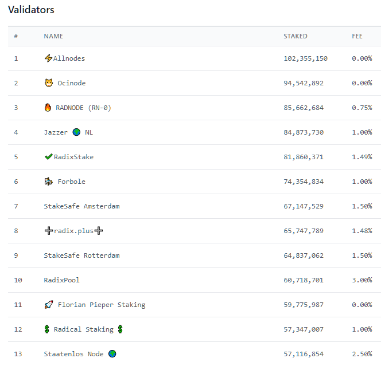Open the RadixStake validator

73,157
